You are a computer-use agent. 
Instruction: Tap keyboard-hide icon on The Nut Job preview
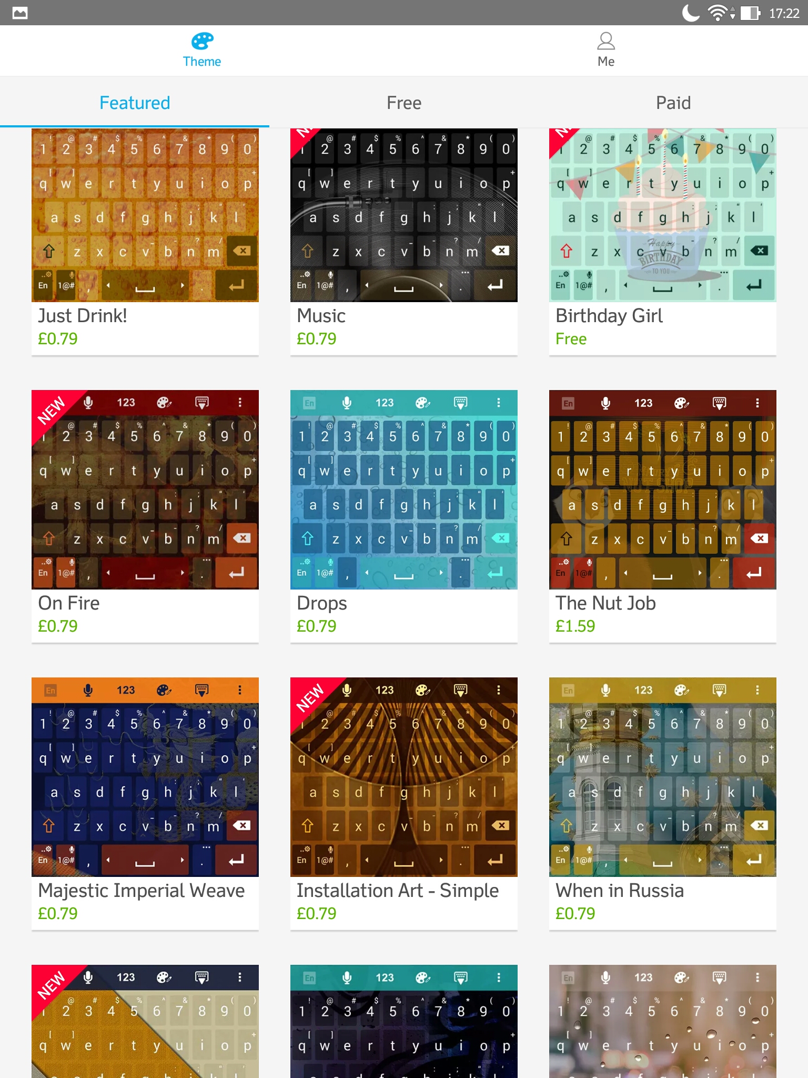pyautogui.click(x=719, y=403)
